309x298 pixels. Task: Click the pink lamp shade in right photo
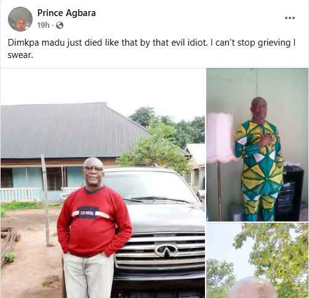point(221,137)
